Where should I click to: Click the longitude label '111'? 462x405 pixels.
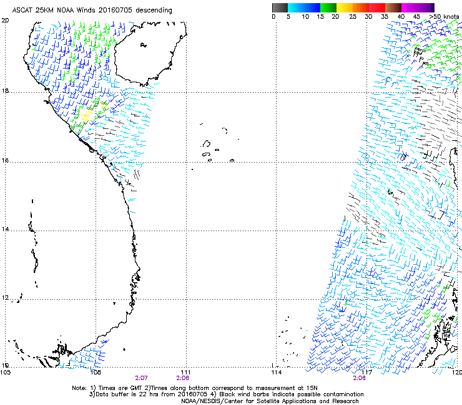click(186, 373)
